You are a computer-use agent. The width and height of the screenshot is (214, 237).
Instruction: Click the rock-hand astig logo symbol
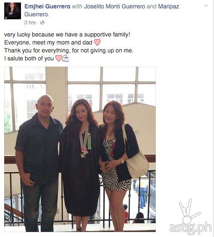click(x=188, y=211)
